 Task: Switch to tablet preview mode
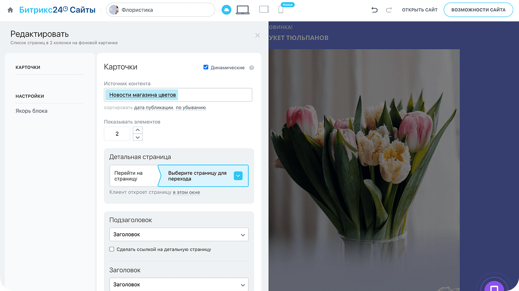[264, 9]
